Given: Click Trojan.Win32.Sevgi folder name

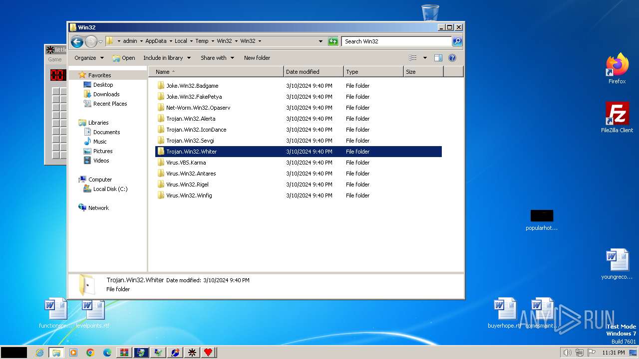Looking at the screenshot, I should pos(190,141).
